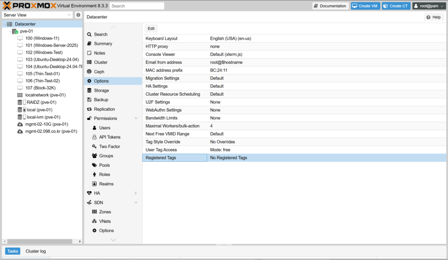Open API Tokens under Permissions
This screenshot has height=260, width=448.
coord(109,137)
